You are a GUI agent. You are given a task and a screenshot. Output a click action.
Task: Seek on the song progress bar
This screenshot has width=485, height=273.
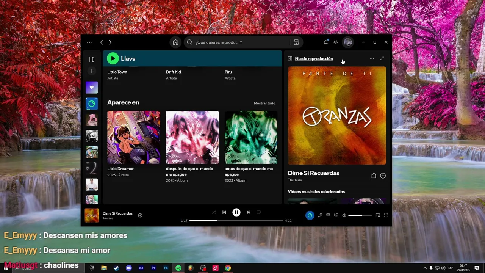(x=236, y=220)
